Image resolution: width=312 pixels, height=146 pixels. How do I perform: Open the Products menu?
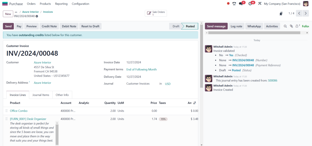[x=45, y=4]
